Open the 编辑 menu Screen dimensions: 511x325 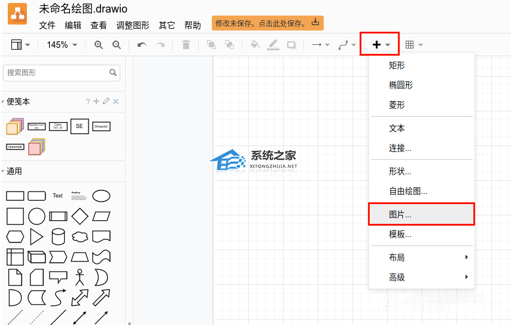pos(72,25)
